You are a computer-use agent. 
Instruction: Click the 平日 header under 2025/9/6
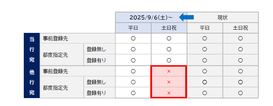point(133,28)
